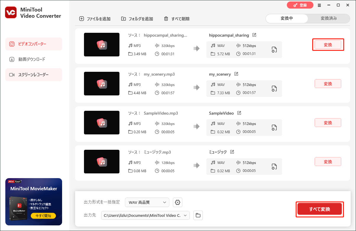The image size is (356, 231).
Task: Click the すべて変換 button
Action: (x=320, y=209)
